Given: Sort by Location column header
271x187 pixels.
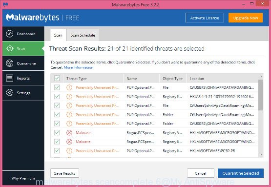Looking at the screenshot, I should (222, 79).
